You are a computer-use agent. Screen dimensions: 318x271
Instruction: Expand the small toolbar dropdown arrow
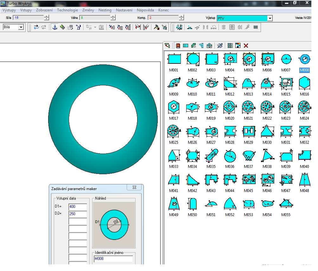coord(95,27)
